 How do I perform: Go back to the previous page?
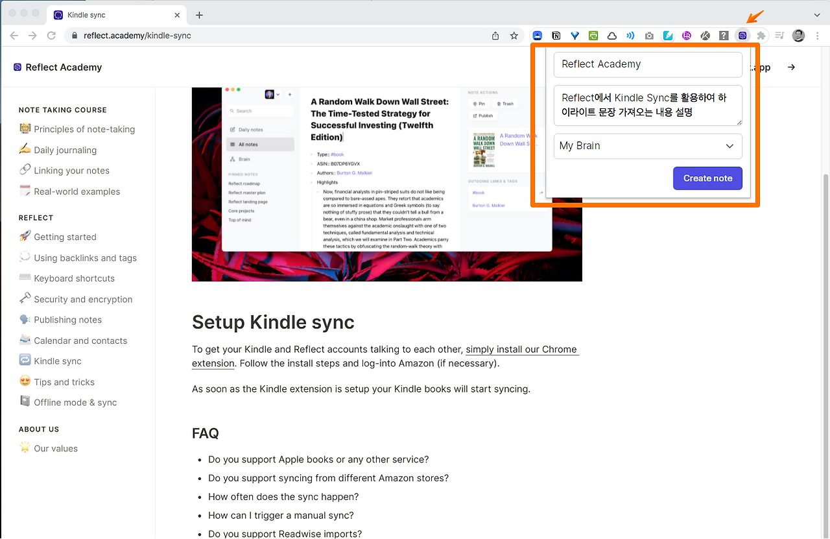[14, 36]
